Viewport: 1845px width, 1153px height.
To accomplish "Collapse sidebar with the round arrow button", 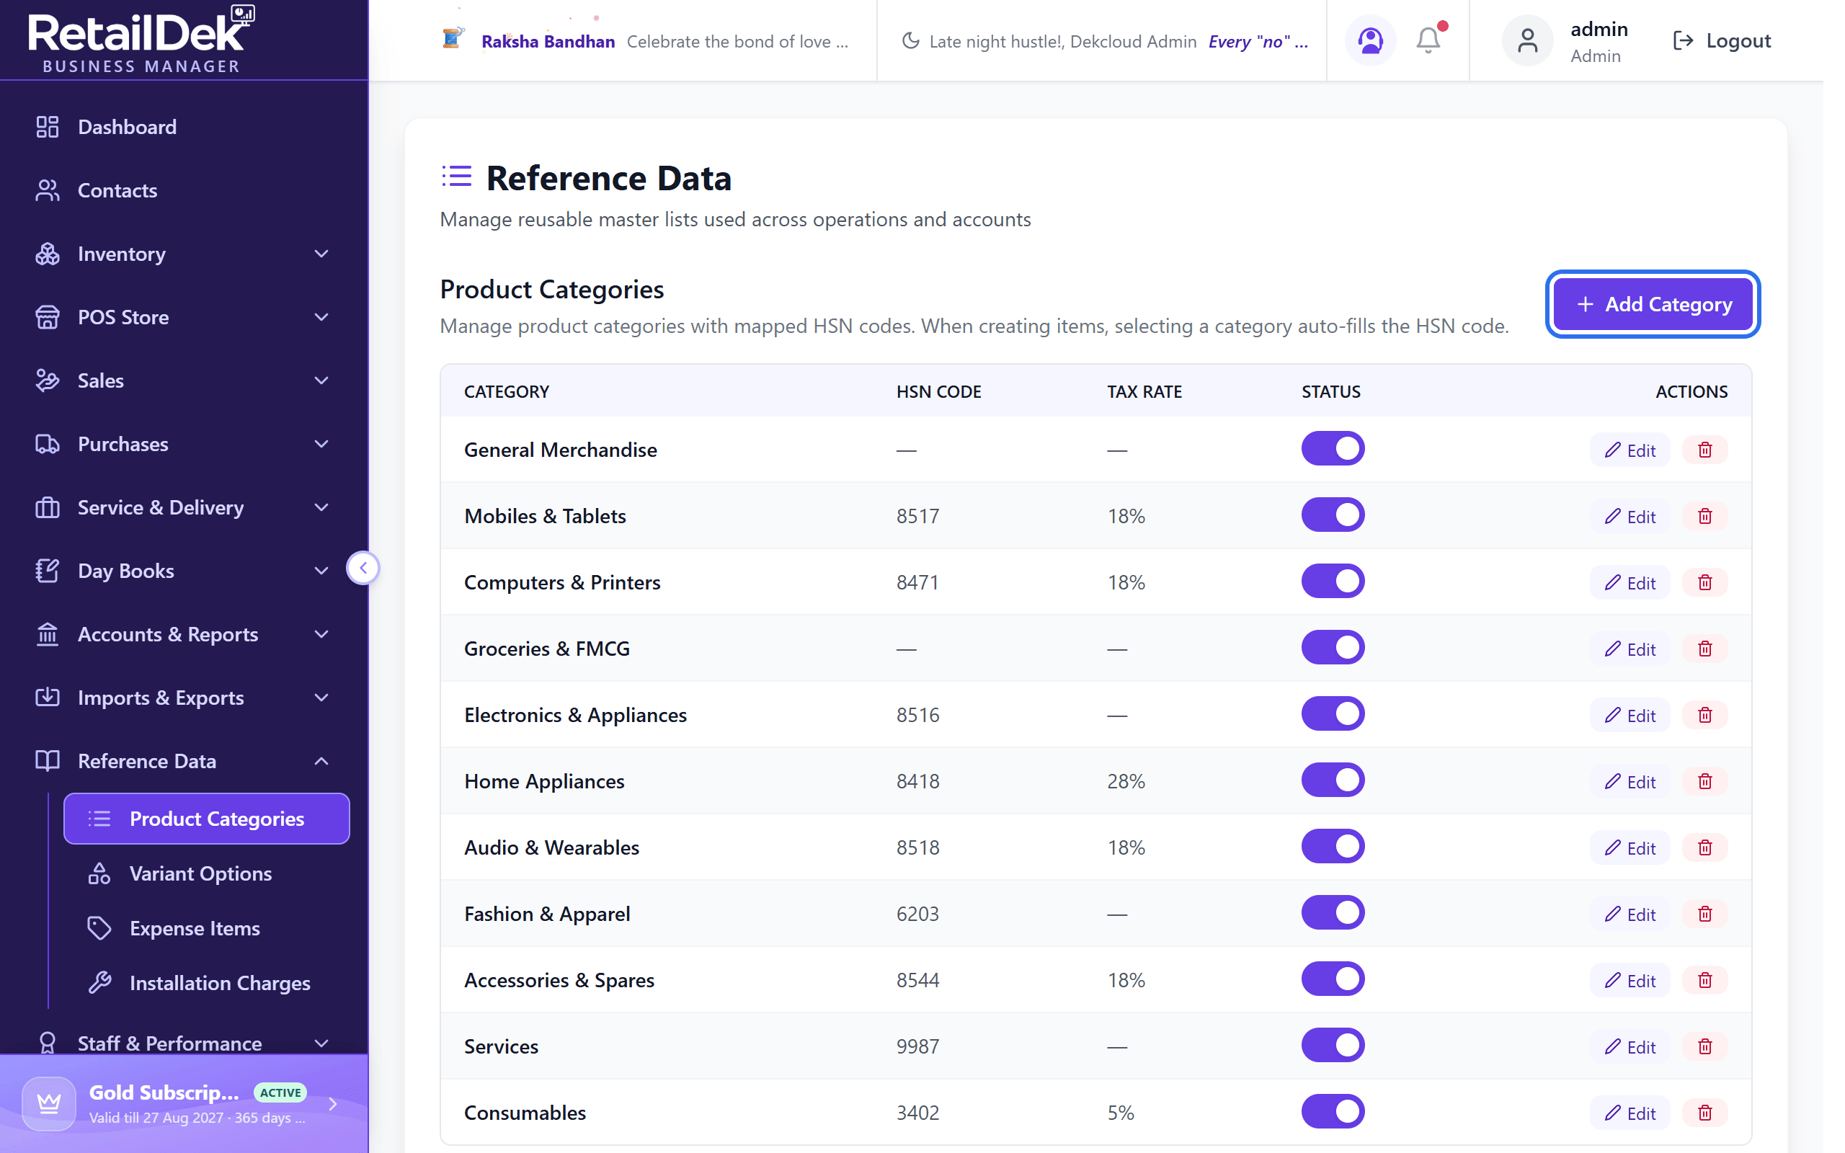I will 363,567.
